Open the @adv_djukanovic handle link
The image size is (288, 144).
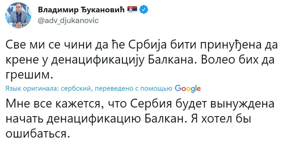click(68, 21)
